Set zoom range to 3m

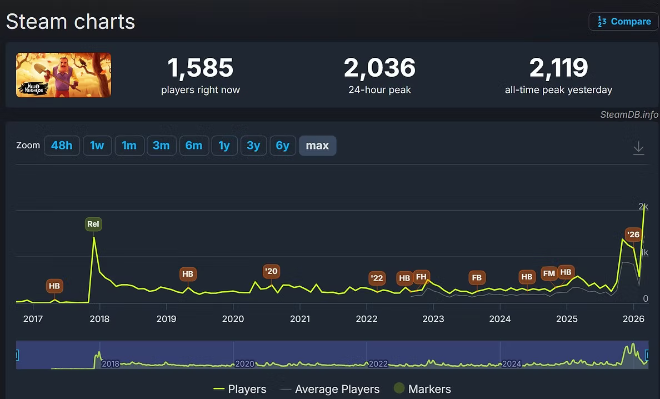pos(161,146)
